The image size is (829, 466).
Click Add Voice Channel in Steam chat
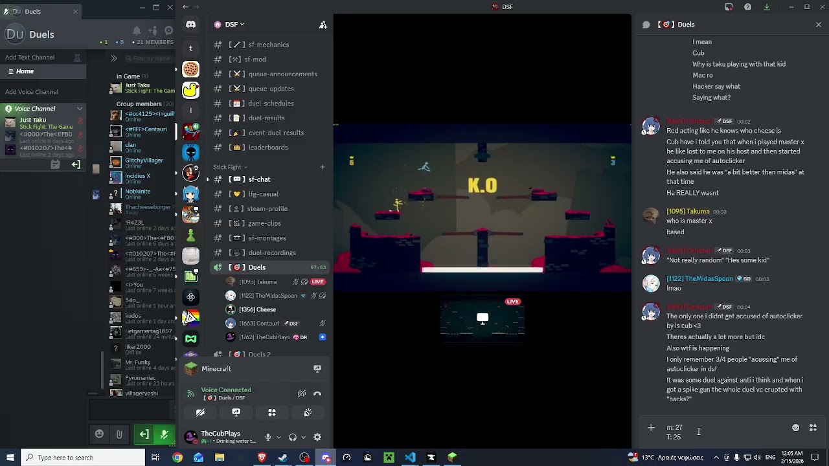(x=32, y=92)
